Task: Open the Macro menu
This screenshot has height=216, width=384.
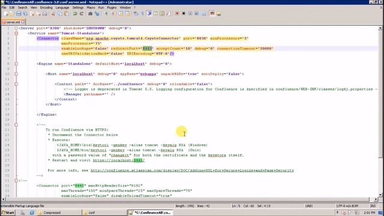Action: pyautogui.click(x=91, y=8)
